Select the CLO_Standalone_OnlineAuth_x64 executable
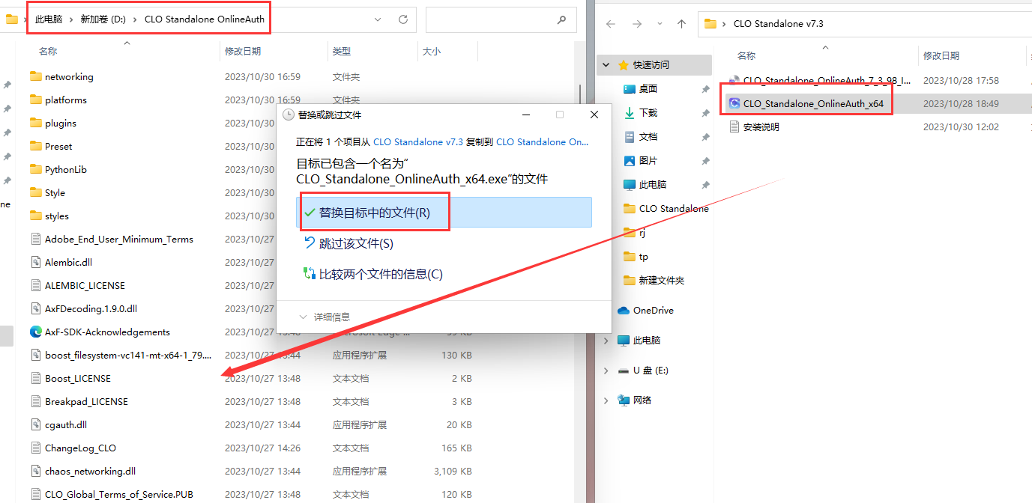The height and width of the screenshot is (503, 1032). point(813,103)
